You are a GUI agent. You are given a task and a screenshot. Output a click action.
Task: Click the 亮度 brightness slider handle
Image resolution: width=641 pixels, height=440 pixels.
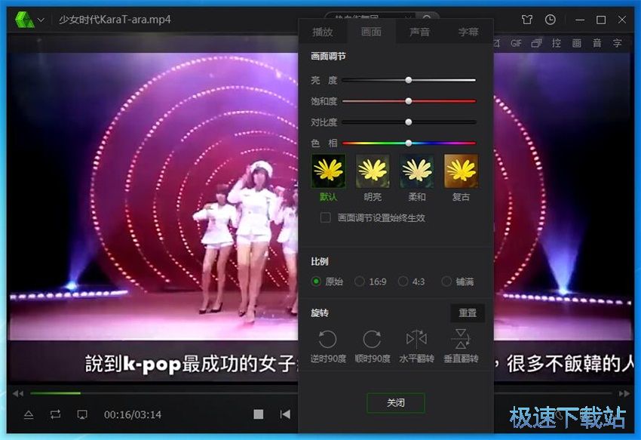point(409,80)
